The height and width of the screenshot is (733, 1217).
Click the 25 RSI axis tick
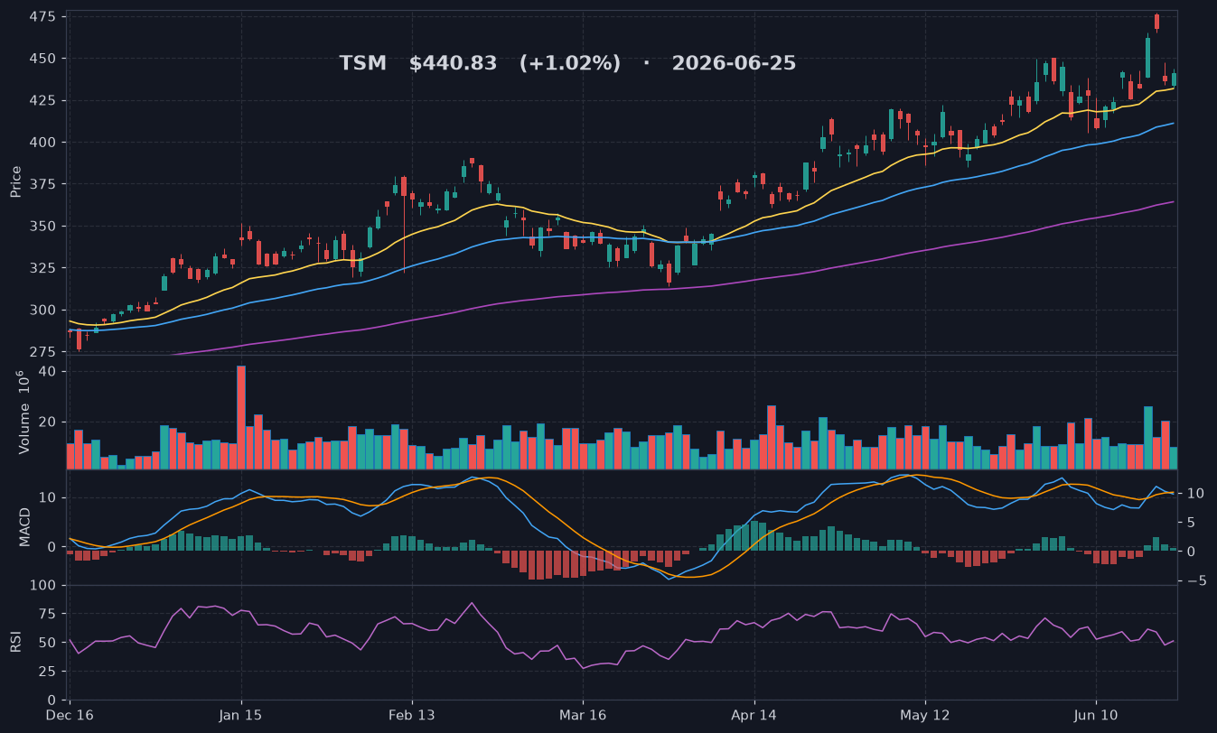click(x=47, y=671)
